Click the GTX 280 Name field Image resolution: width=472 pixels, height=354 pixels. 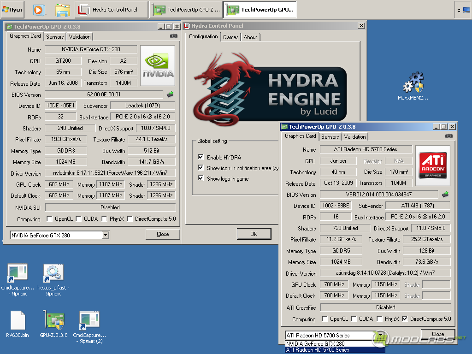pyautogui.click(x=91, y=49)
